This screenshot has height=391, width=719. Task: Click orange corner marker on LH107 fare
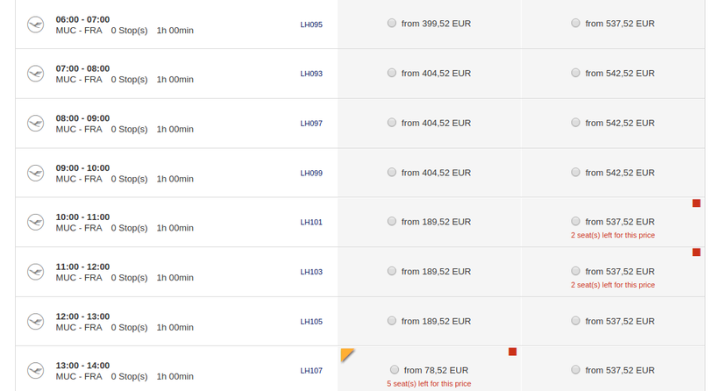click(x=346, y=353)
